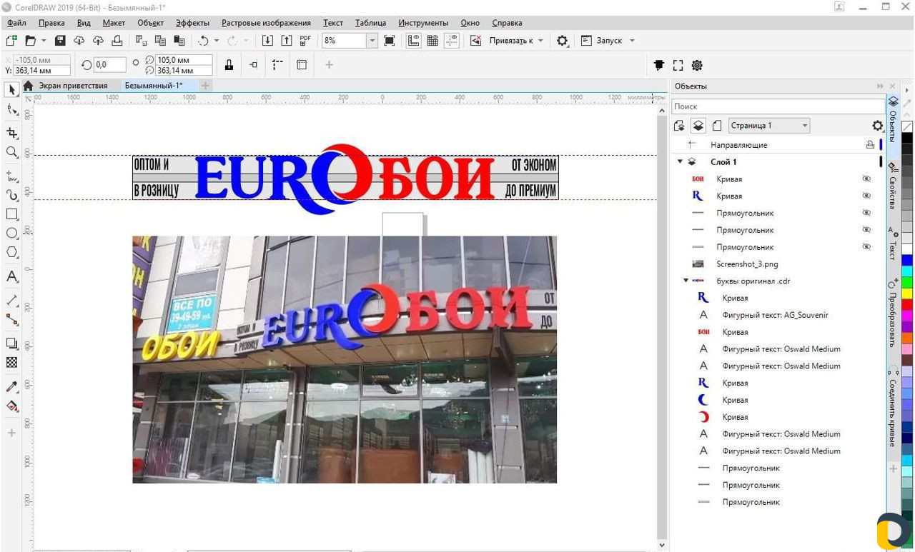
Task: Select Направляющие row in Objects
Action: click(x=778, y=145)
